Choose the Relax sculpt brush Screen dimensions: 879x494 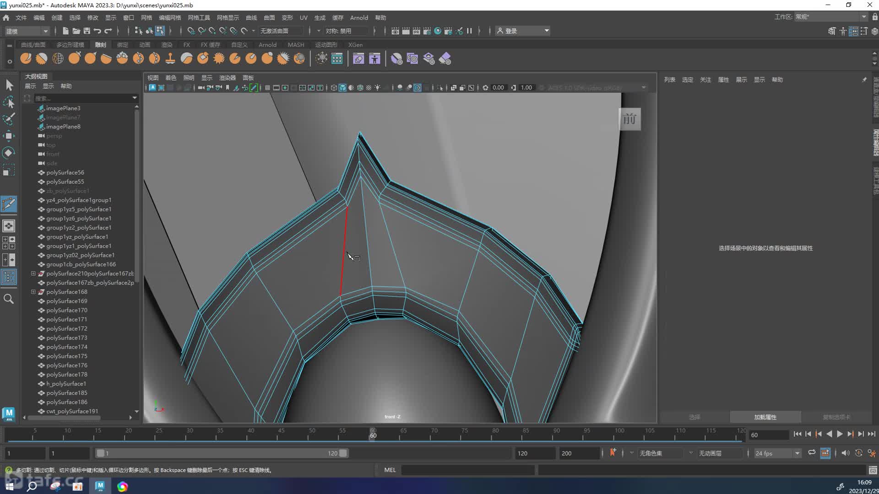click(58, 59)
